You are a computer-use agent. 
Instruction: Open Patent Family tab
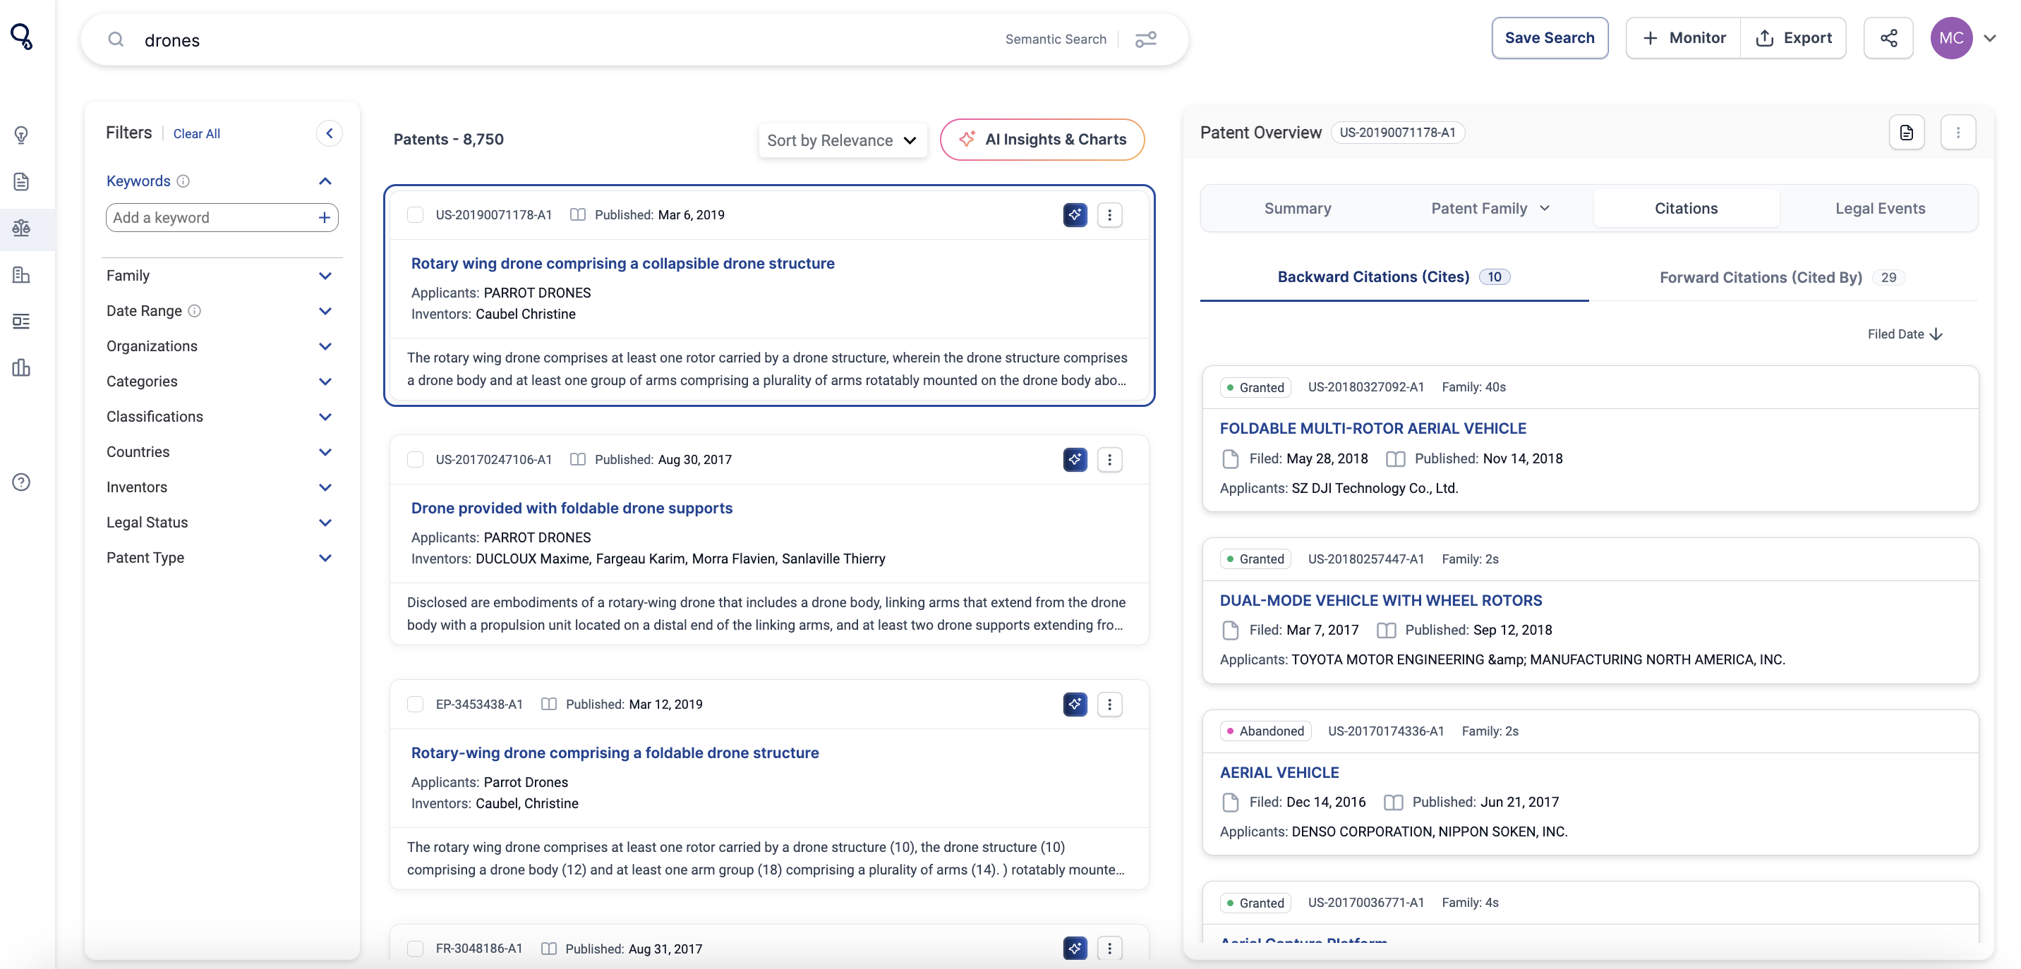point(1489,209)
